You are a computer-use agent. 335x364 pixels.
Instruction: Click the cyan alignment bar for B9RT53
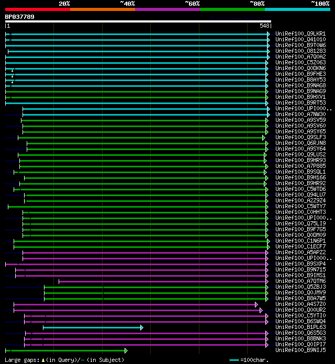pos(136,104)
